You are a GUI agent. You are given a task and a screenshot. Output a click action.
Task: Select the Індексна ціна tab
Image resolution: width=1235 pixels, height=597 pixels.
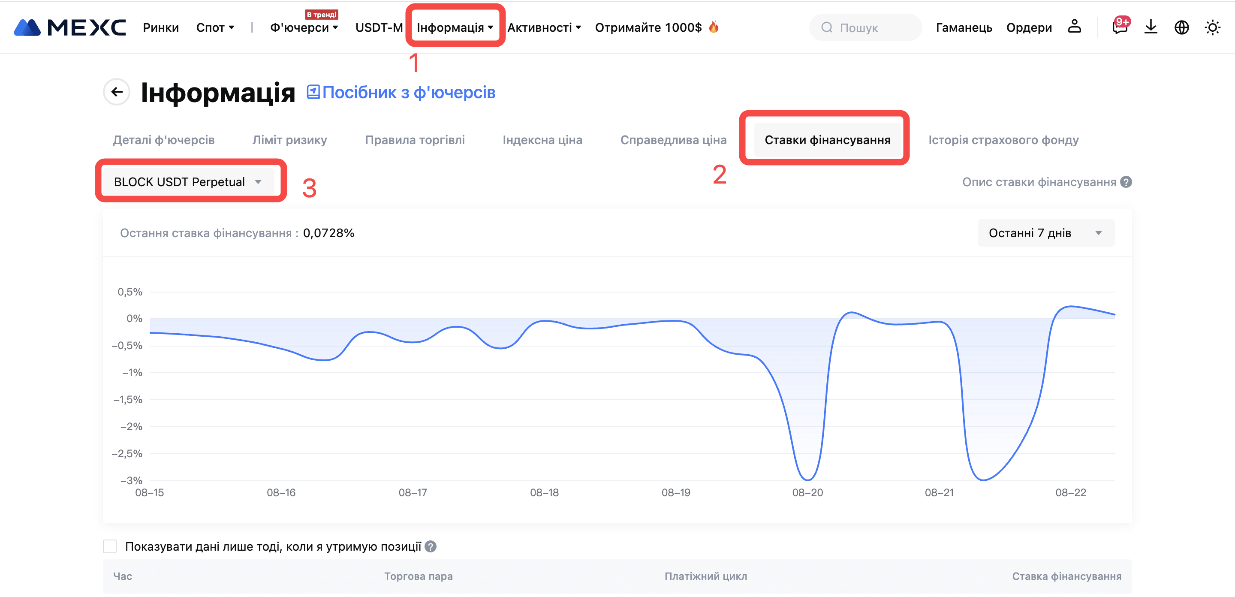pyautogui.click(x=542, y=140)
